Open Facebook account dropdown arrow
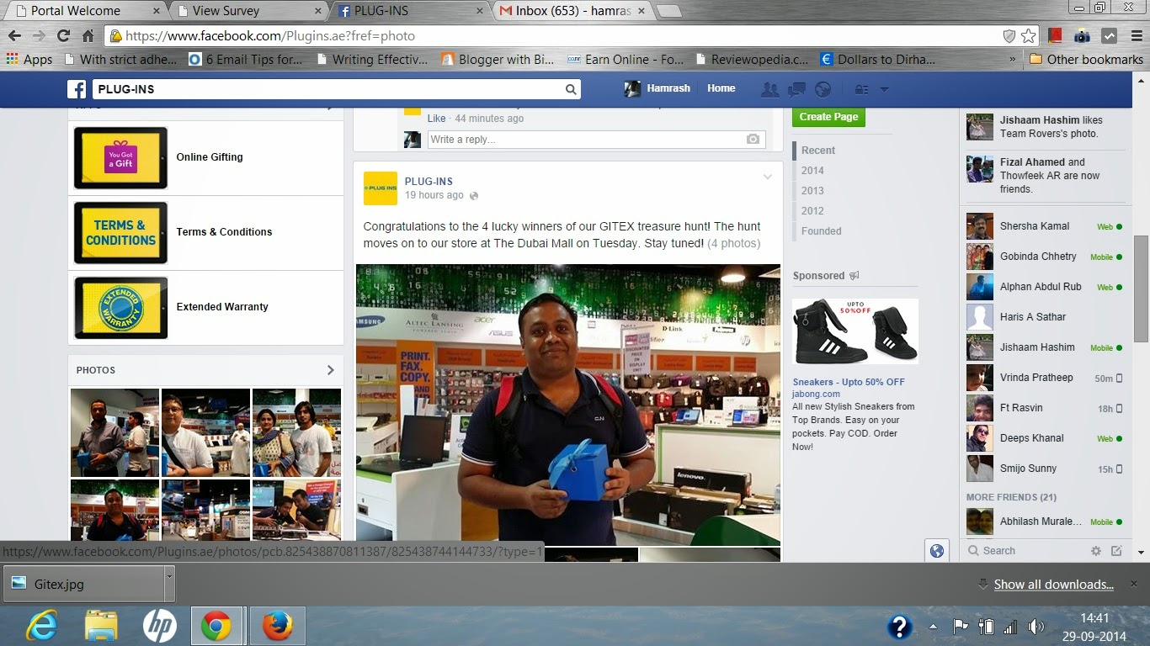Image resolution: width=1150 pixels, height=646 pixels. tap(884, 89)
